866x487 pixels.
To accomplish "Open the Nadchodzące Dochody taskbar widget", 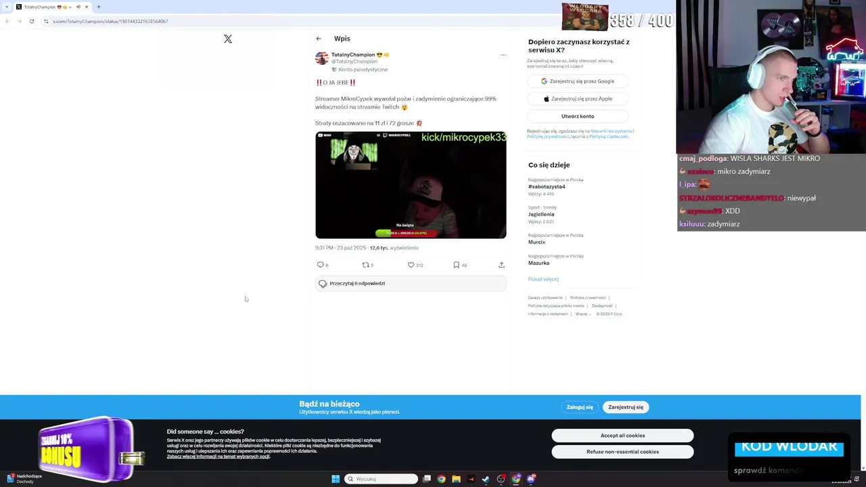I will (x=25, y=479).
